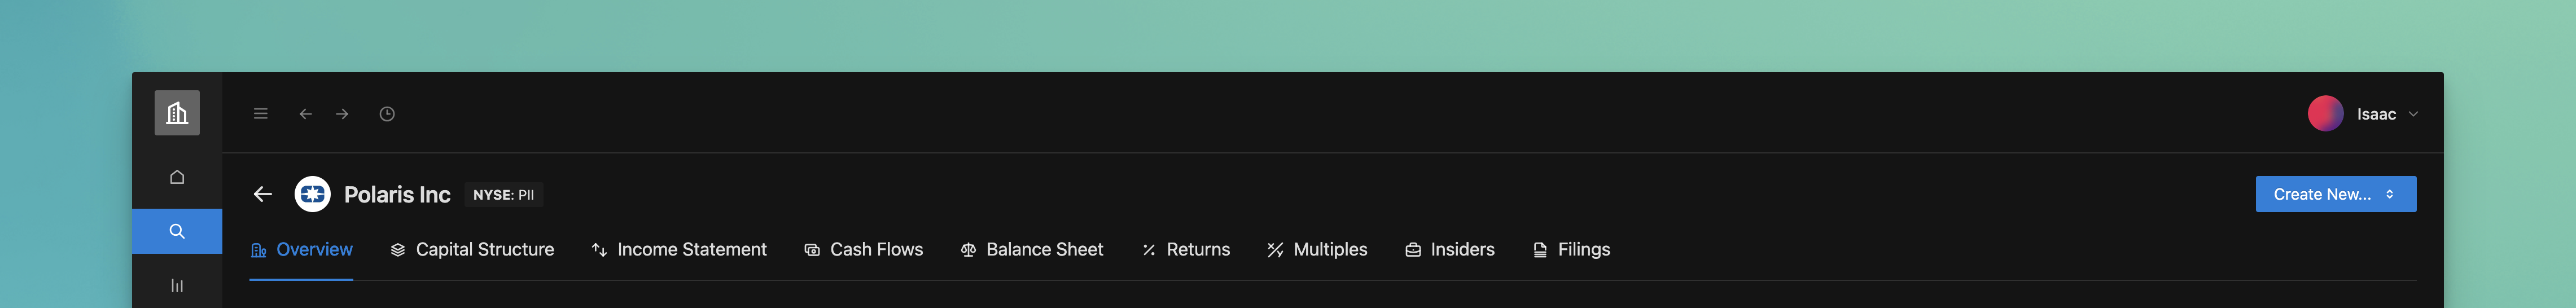The width and height of the screenshot is (2576, 308).
Task: Open the Home icon in sidebar
Action: tap(177, 177)
